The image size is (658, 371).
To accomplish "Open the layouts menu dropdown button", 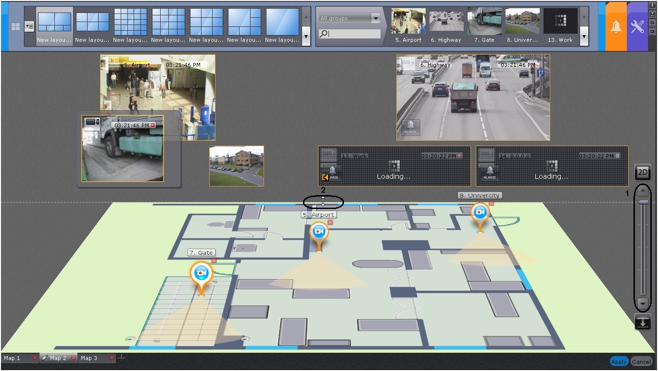I will point(29,26).
